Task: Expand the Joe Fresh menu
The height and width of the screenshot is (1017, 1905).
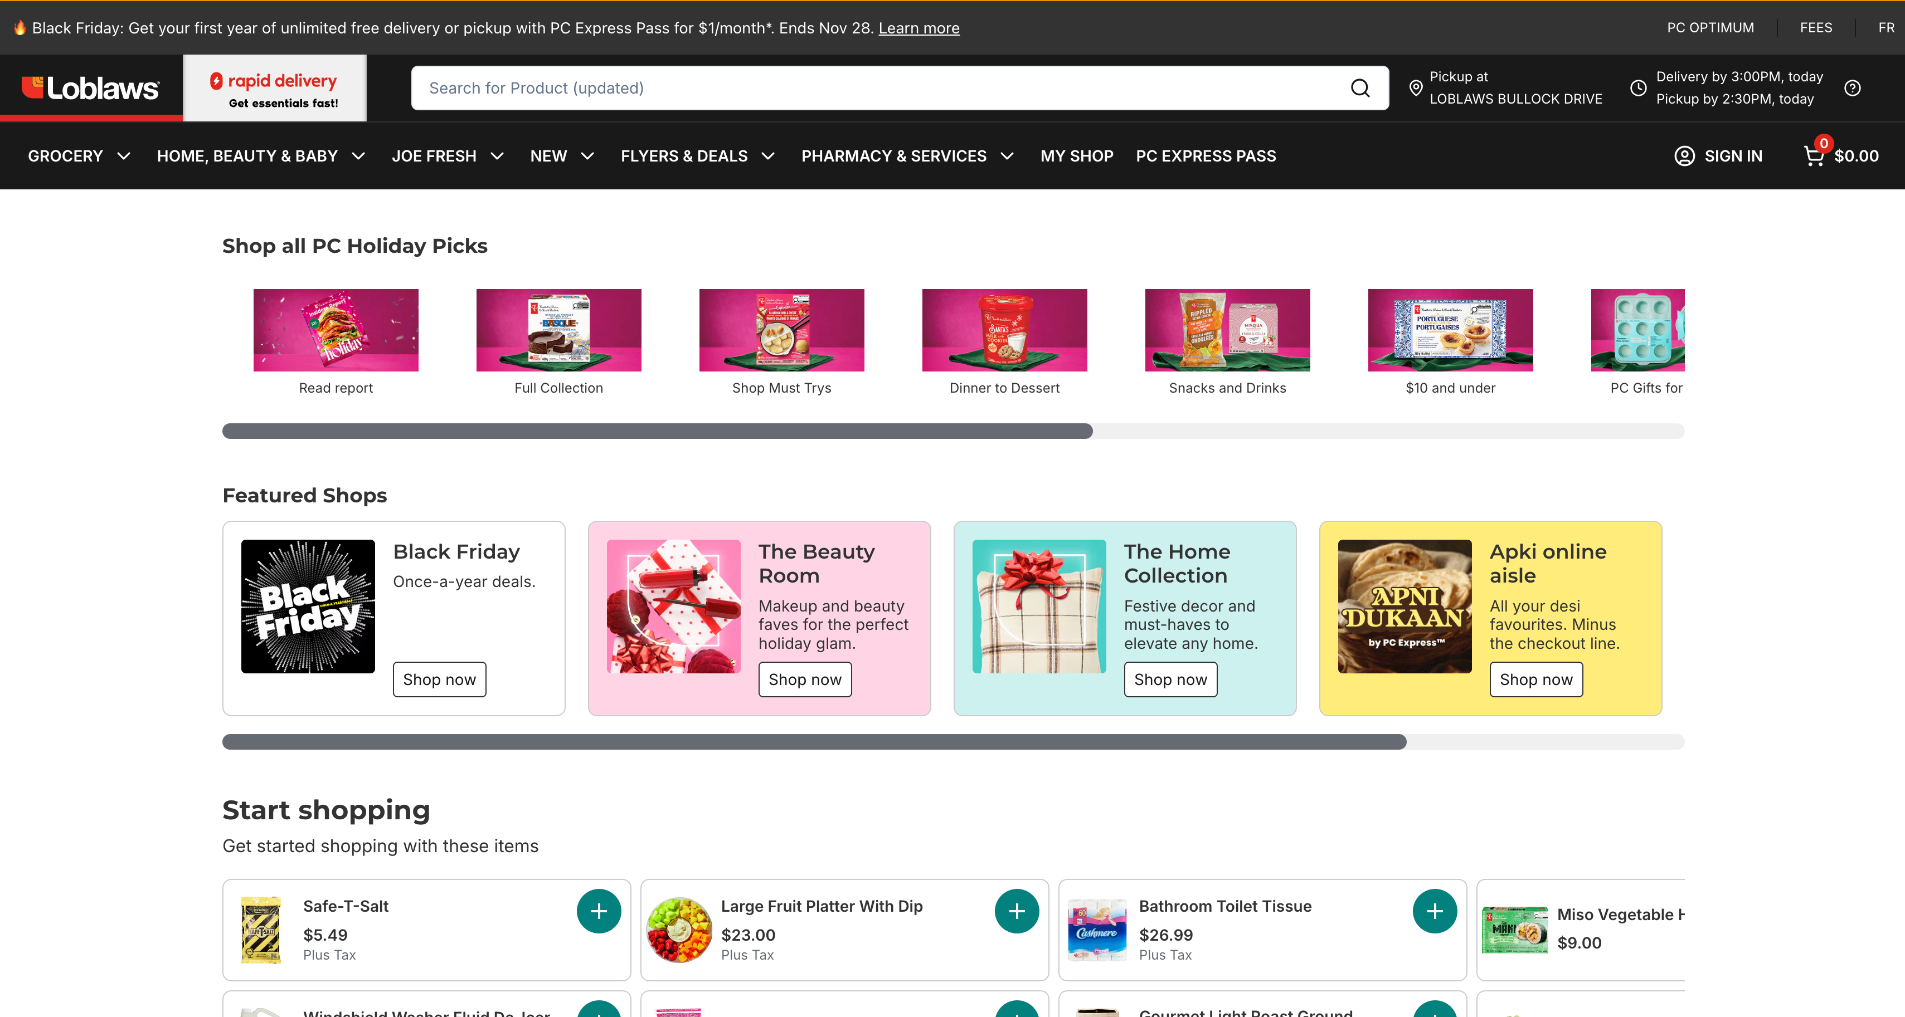Action: click(448, 156)
